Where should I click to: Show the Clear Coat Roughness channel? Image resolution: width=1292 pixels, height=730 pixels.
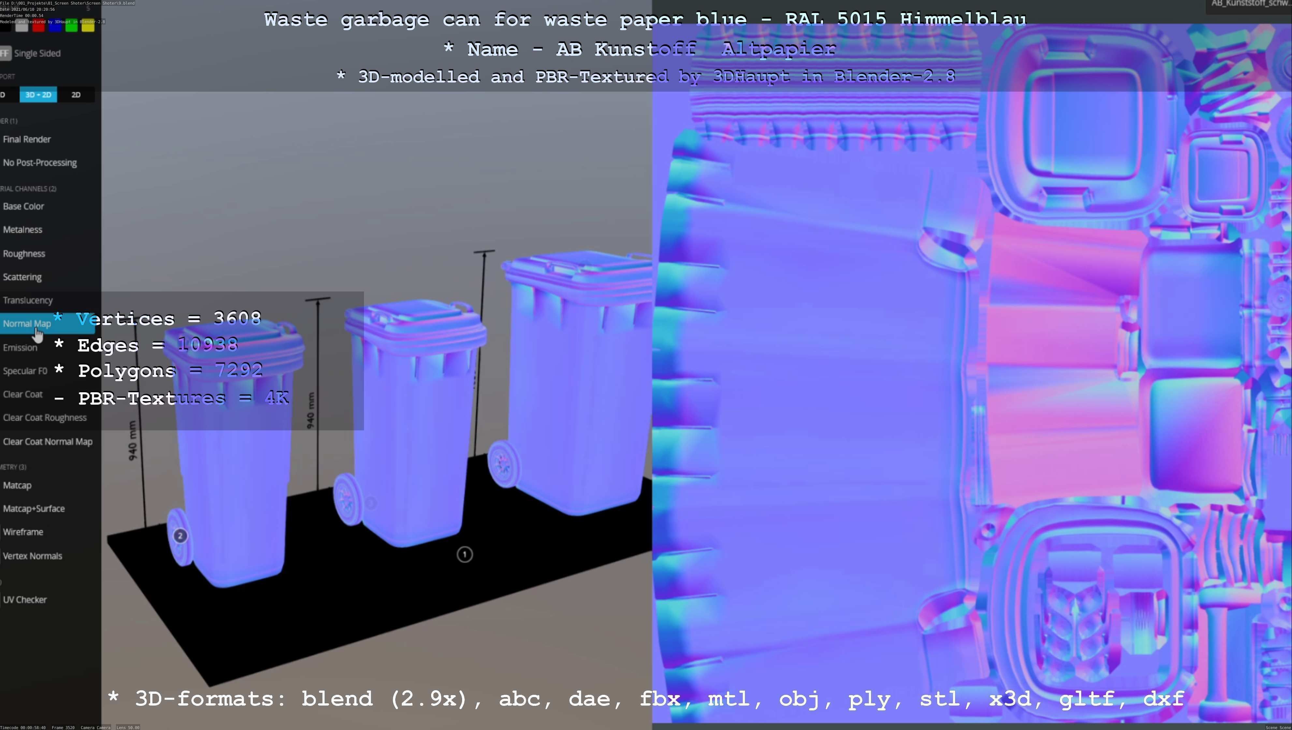(45, 418)
